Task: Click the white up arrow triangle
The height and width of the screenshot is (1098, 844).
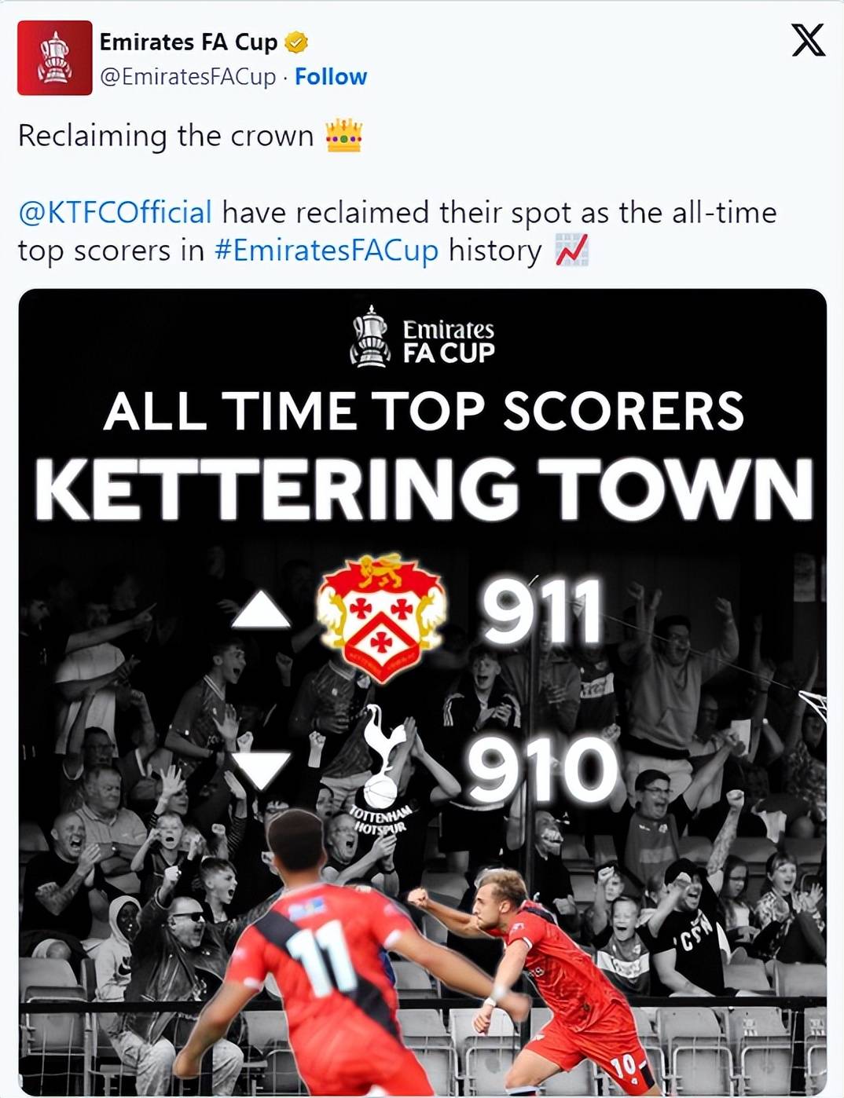Action: point(261,610)
